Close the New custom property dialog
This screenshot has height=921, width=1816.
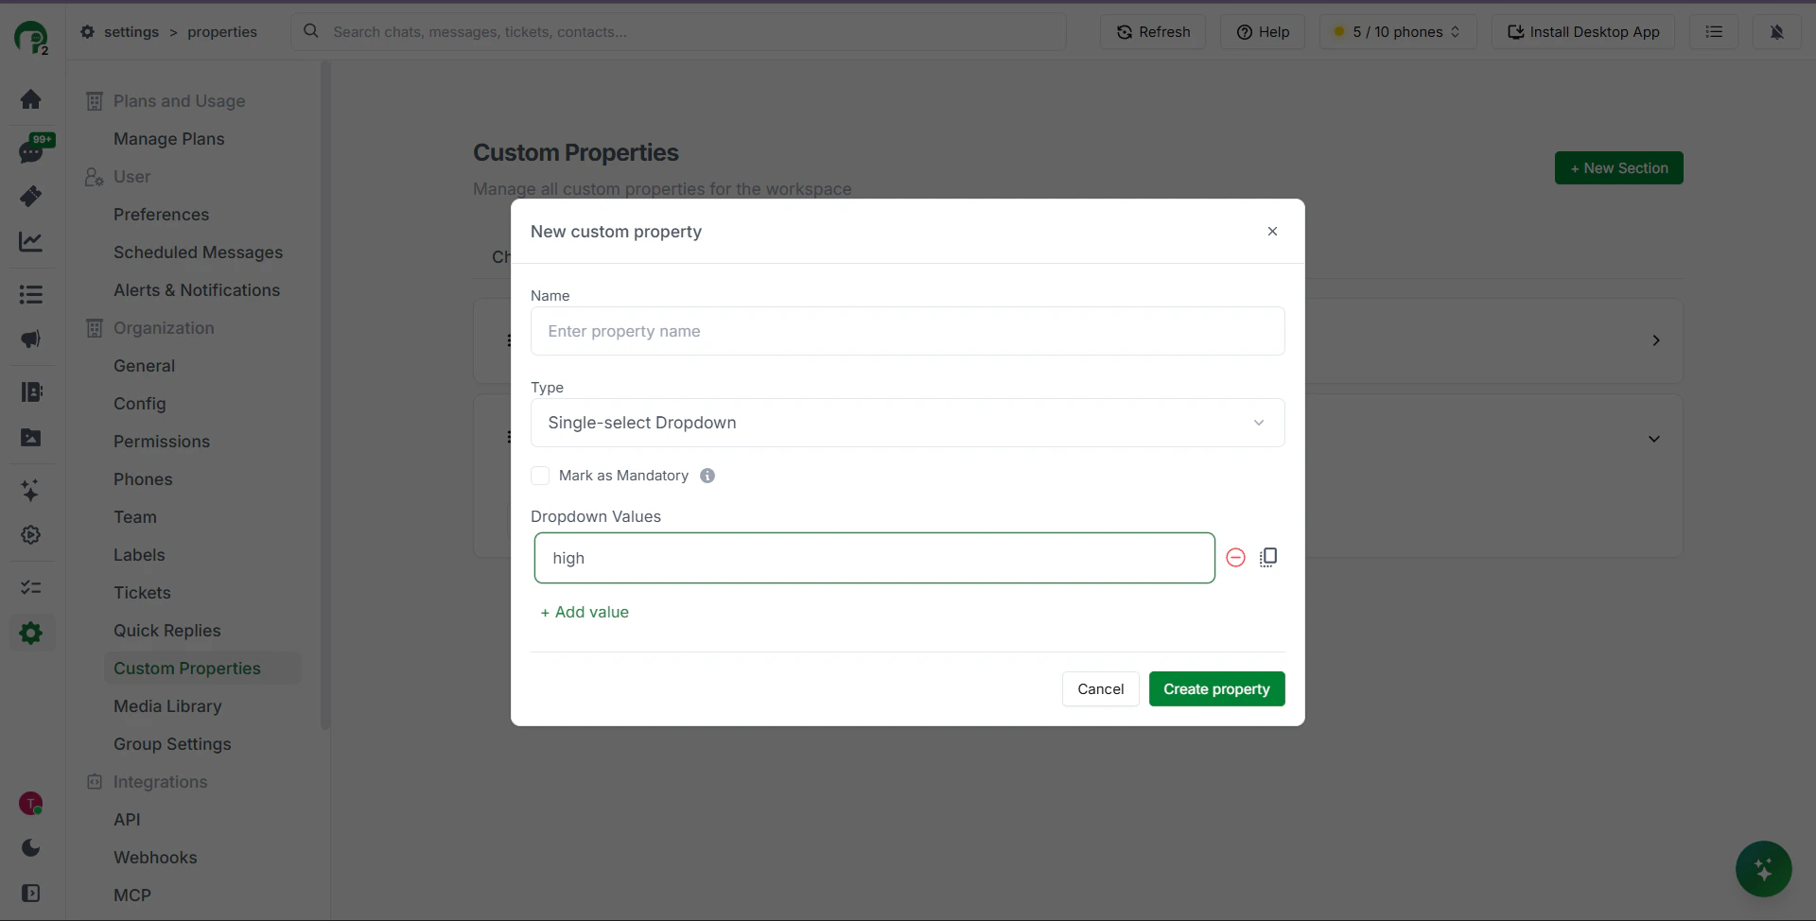[1273, 232]
